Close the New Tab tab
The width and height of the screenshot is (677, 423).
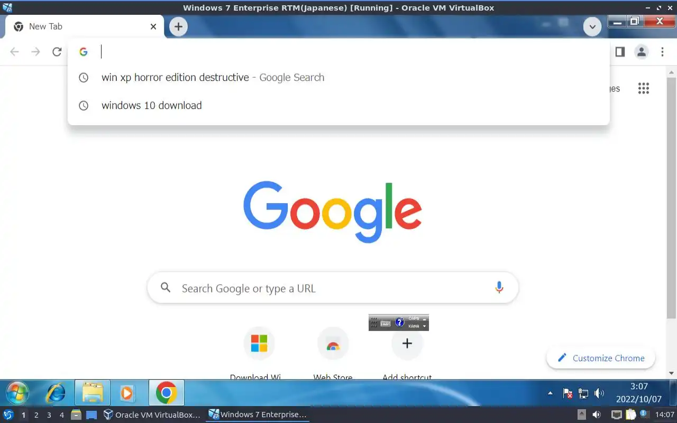(x=153, y=26)
